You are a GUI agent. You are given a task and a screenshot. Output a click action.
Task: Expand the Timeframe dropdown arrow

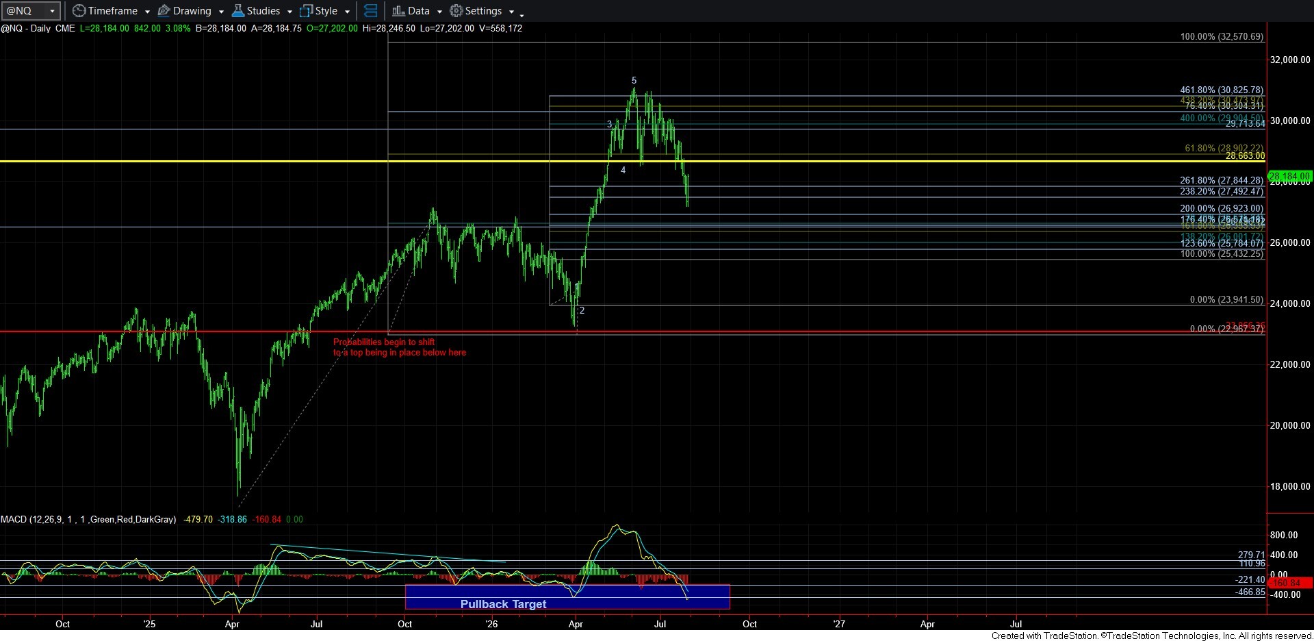click(x=147, y=12)
